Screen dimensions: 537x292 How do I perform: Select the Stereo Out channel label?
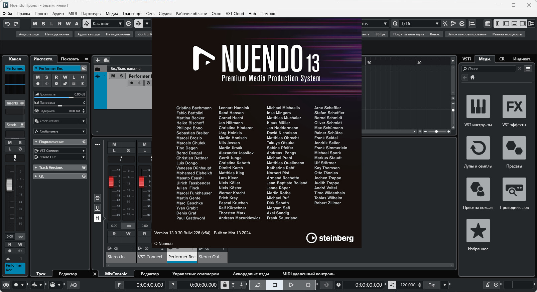click(x=213, y=257)
